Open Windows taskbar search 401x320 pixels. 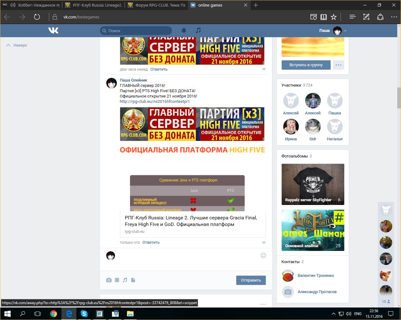coord(23,313)
